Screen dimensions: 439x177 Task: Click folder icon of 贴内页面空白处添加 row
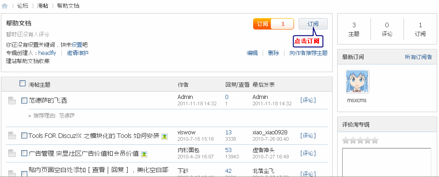pos(12,174)
